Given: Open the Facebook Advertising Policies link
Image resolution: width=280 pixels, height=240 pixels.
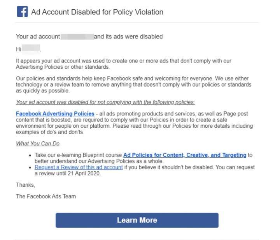Looking at the screenshot, I should pos(55,113).
